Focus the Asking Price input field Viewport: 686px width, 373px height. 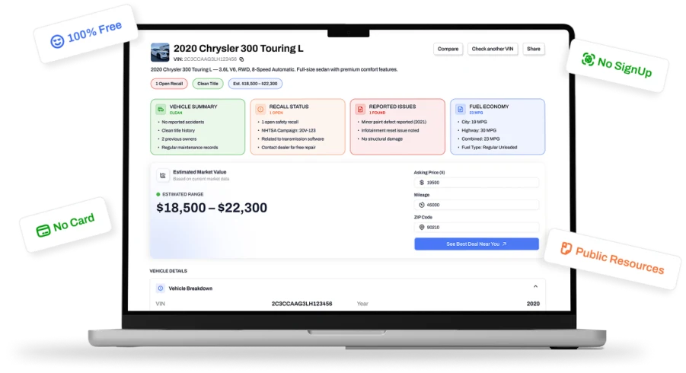pyautogui.click(x=477, y=183)
